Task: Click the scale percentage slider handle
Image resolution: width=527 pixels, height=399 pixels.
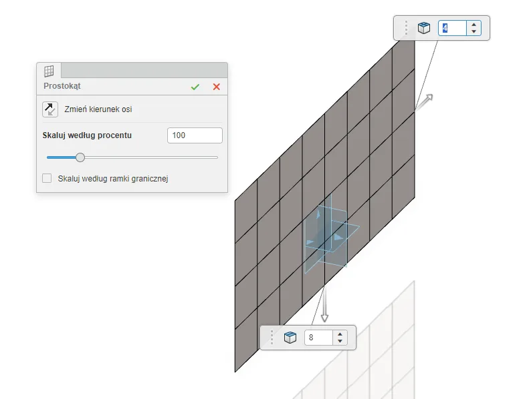Action: [x=80, y=157]
